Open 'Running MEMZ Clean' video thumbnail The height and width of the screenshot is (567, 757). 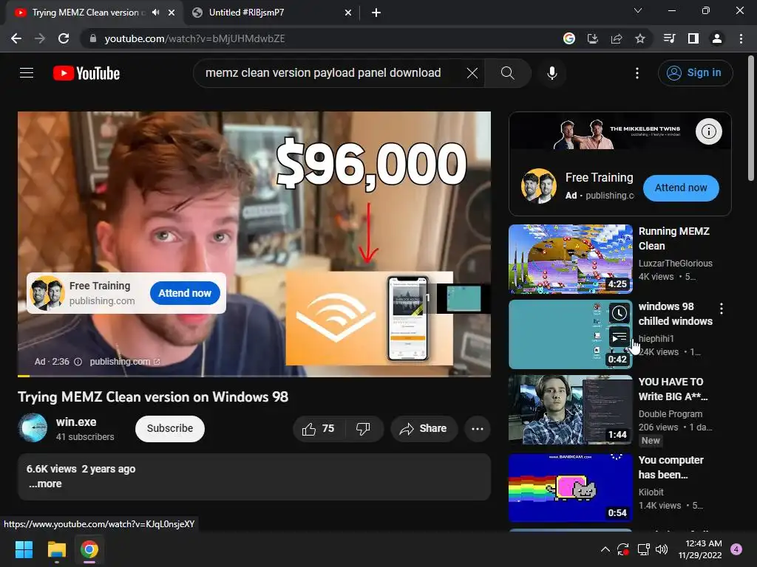571,259
